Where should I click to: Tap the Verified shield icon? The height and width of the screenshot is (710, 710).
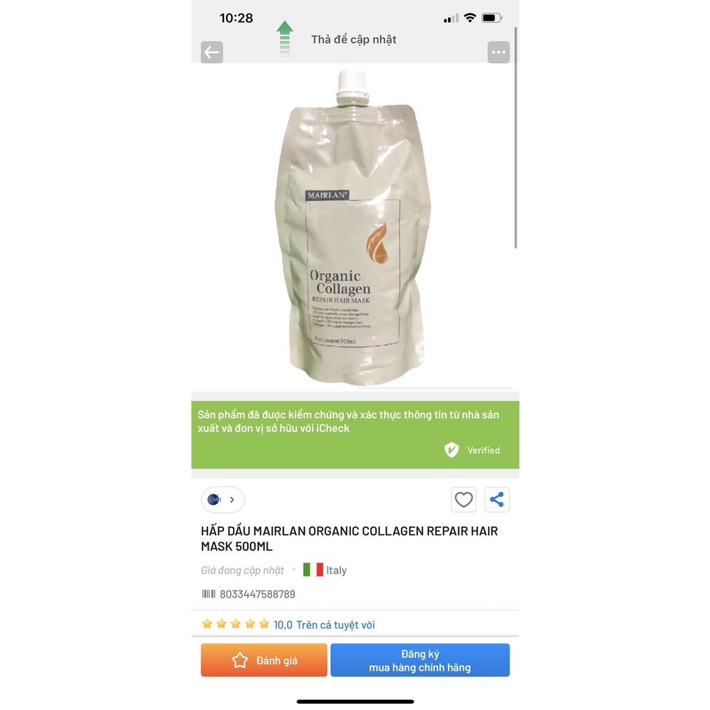pos(451,450)
